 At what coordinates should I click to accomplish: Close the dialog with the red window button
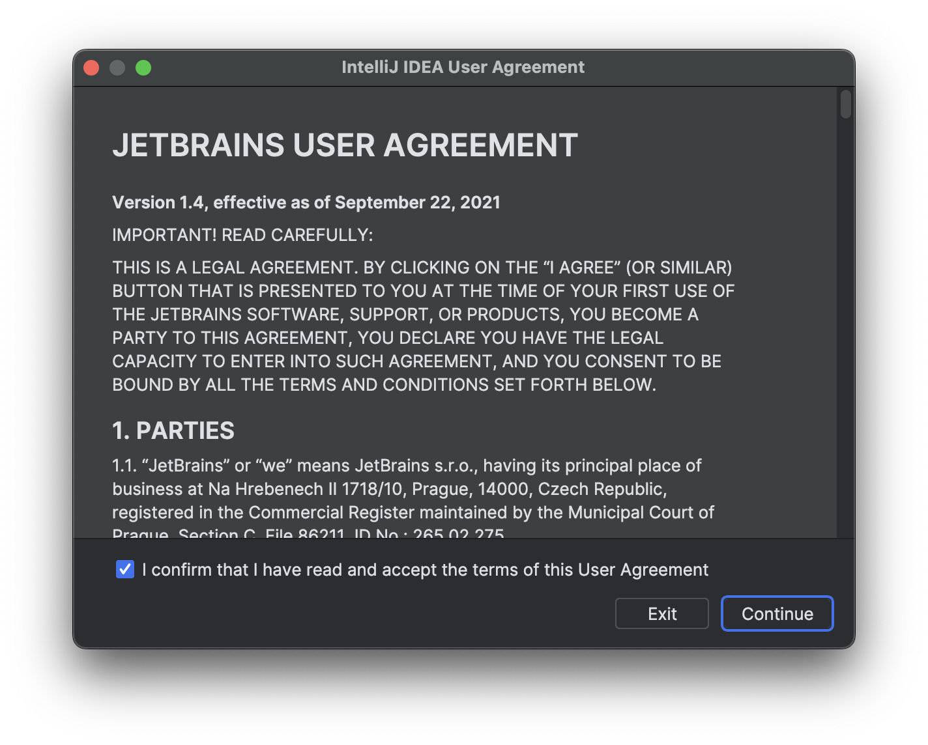pyautogui.click(x=91, y=68)
